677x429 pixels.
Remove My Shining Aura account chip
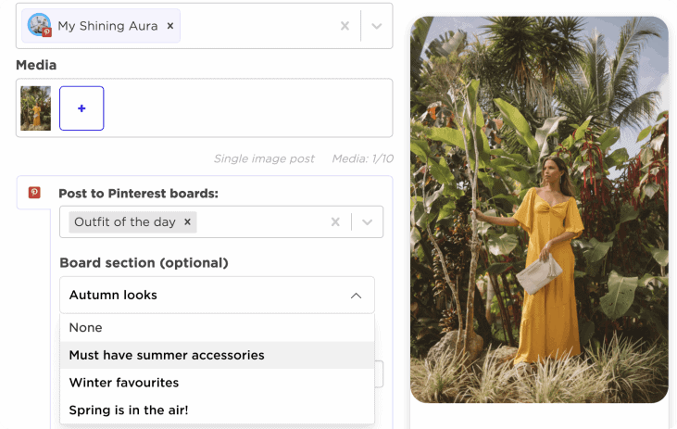pyautogui.click(x=170, y=26)
